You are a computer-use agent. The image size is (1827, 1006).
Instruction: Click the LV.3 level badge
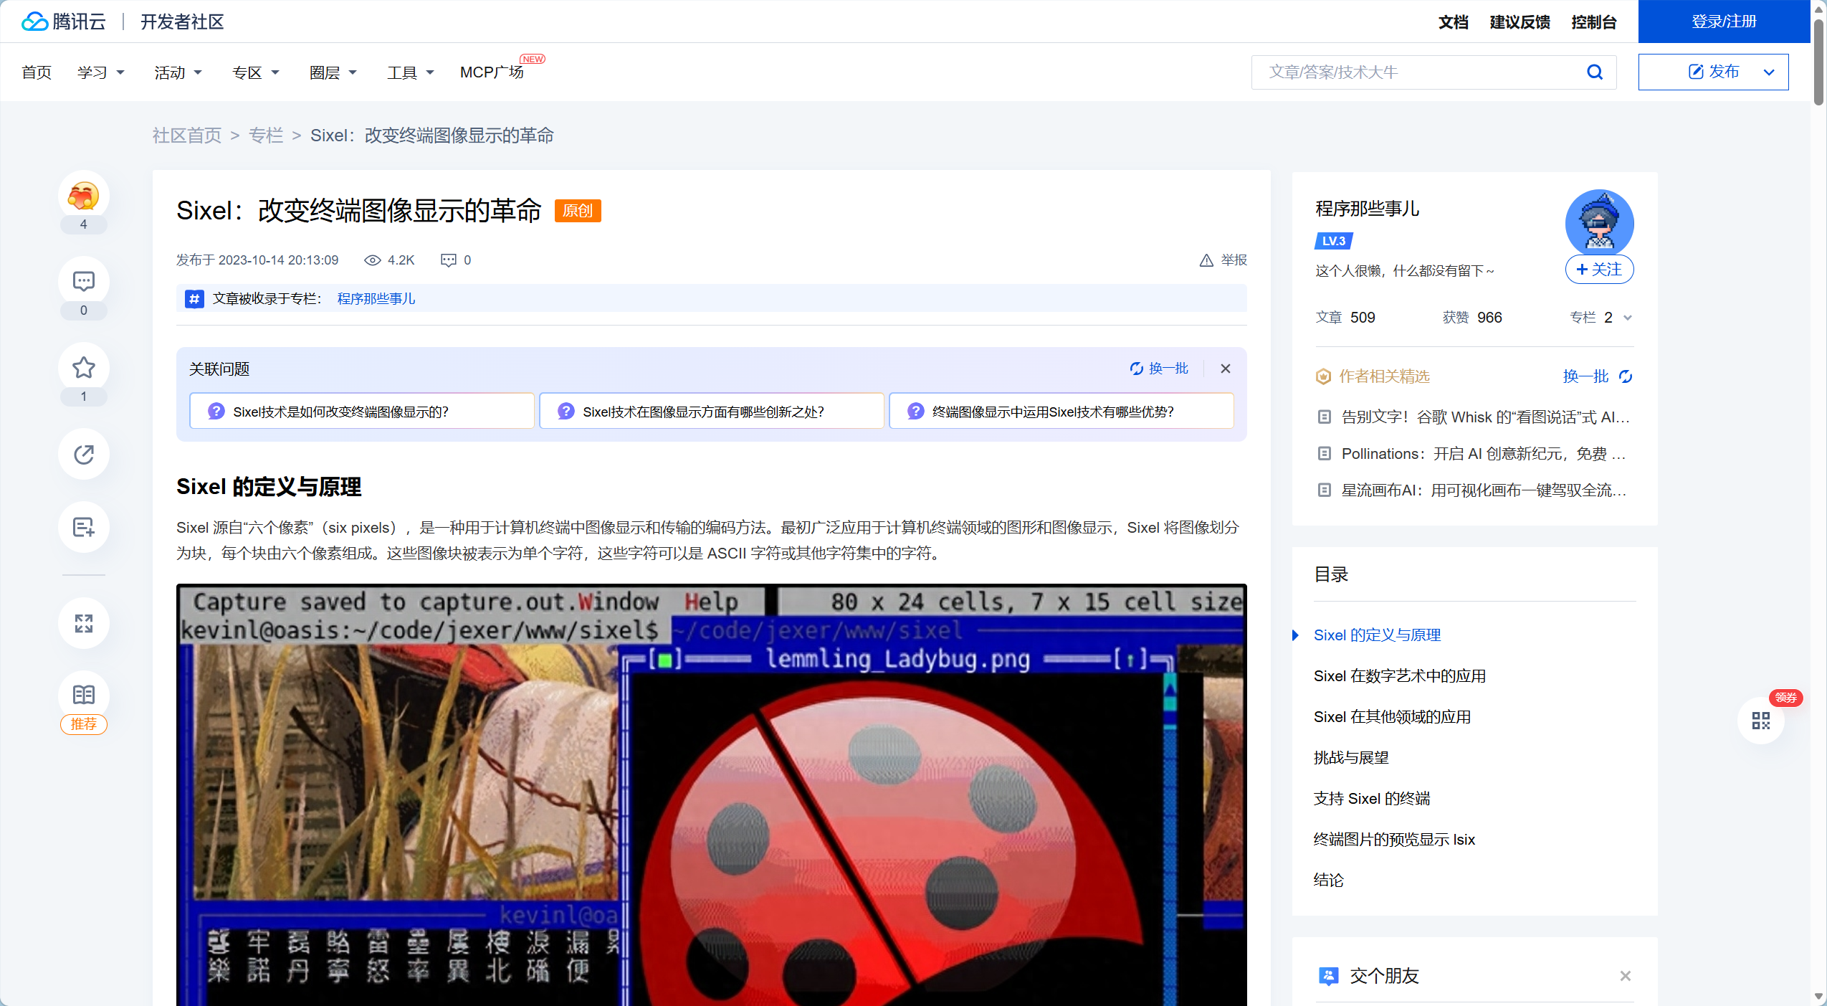coord(1333,241)
